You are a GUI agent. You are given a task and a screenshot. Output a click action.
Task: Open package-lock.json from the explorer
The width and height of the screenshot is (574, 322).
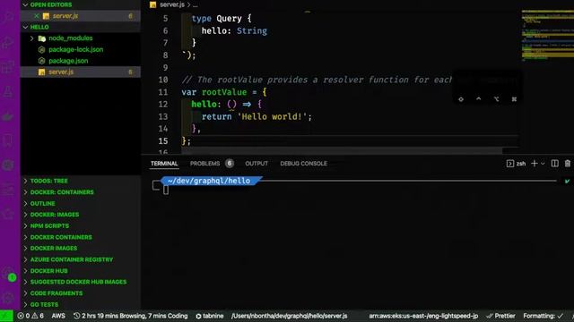[75, 50]
